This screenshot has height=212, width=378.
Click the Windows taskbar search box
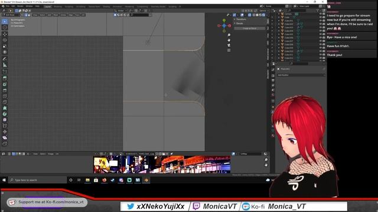[x=38, y=180]
